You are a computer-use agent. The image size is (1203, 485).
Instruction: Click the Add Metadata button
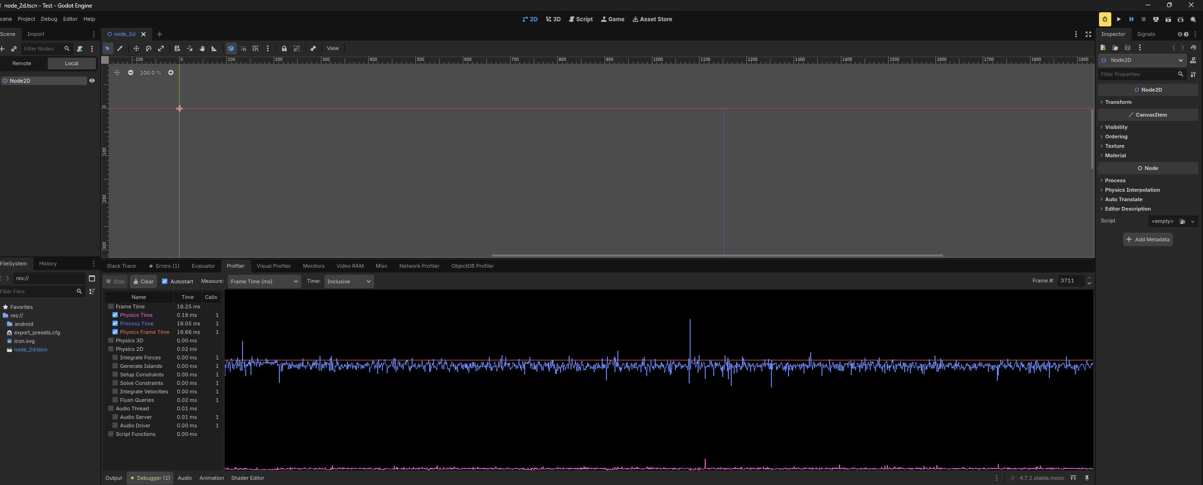coord(1148,239)
